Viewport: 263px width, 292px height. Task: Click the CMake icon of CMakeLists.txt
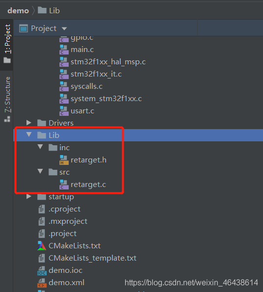pyautogui.click(x=42, y=246)
